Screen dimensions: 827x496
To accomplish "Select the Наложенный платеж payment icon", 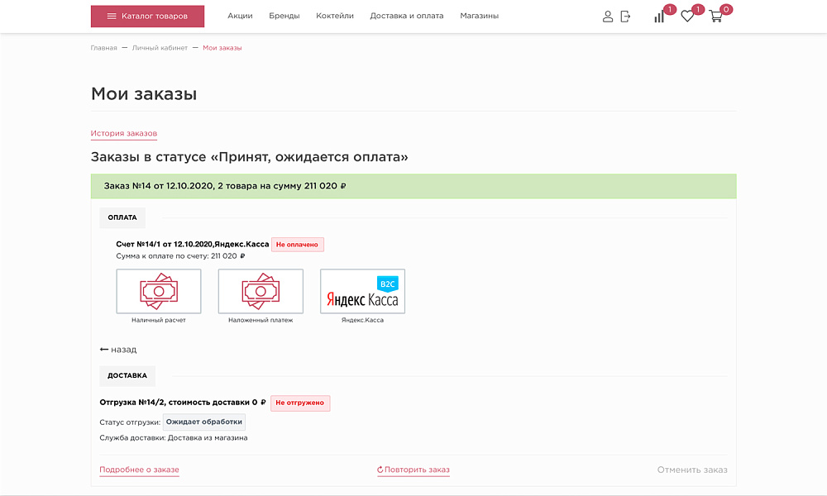I will tap(261, 291).
